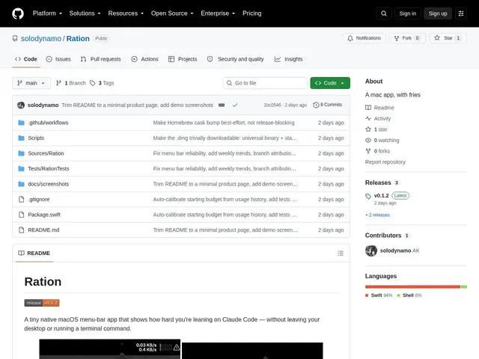
Task: Open the 3 Tags link
Action: [102, 83]
